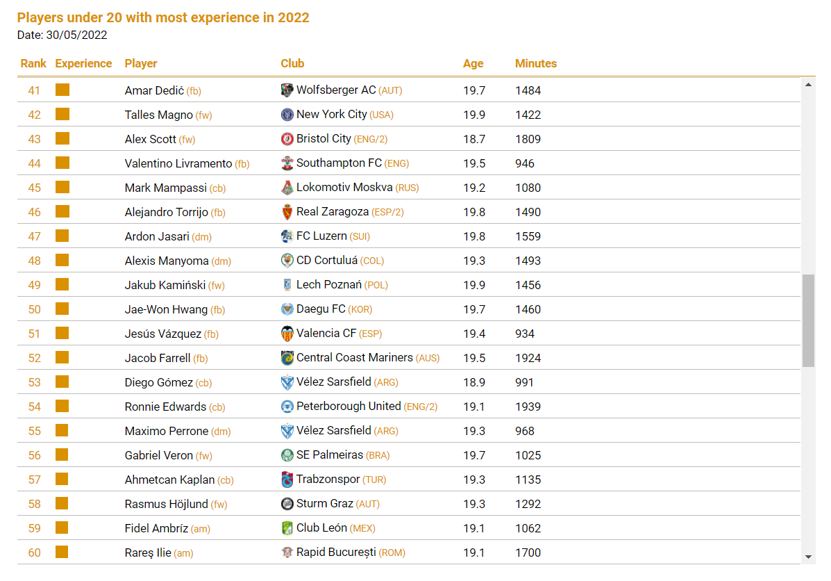This screenshot has height=581, width=831.
Task: Select player name Alejandro Torrijo
Action: pyautogui.click(x=166, y=212)
